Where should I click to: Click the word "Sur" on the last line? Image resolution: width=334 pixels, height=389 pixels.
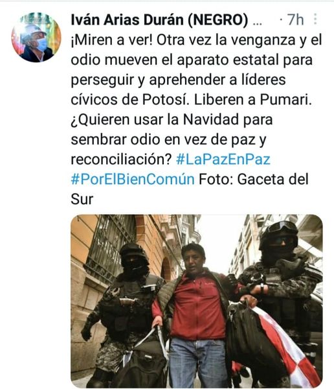click(x=82, y=199)
